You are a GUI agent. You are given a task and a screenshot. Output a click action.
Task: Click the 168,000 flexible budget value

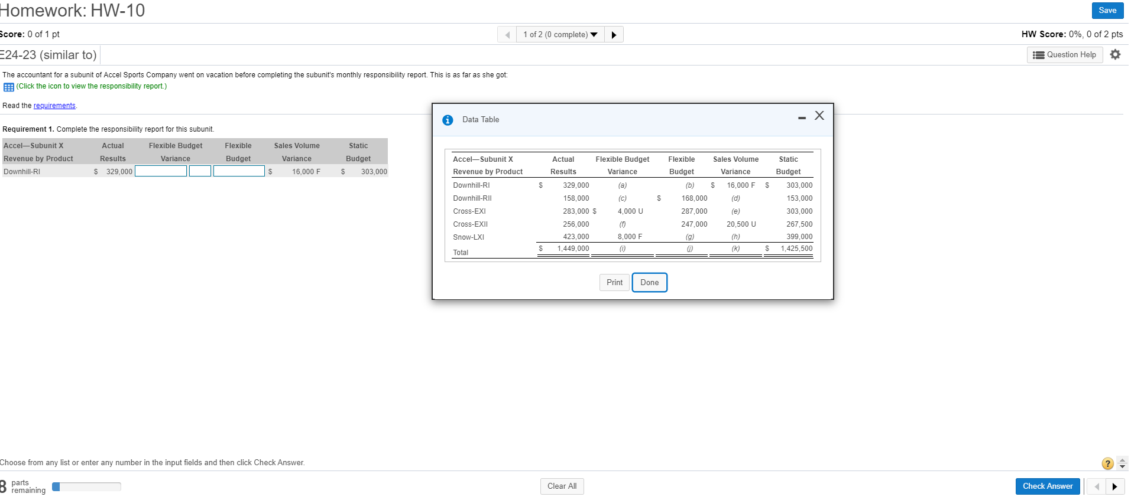coord(694,198)
